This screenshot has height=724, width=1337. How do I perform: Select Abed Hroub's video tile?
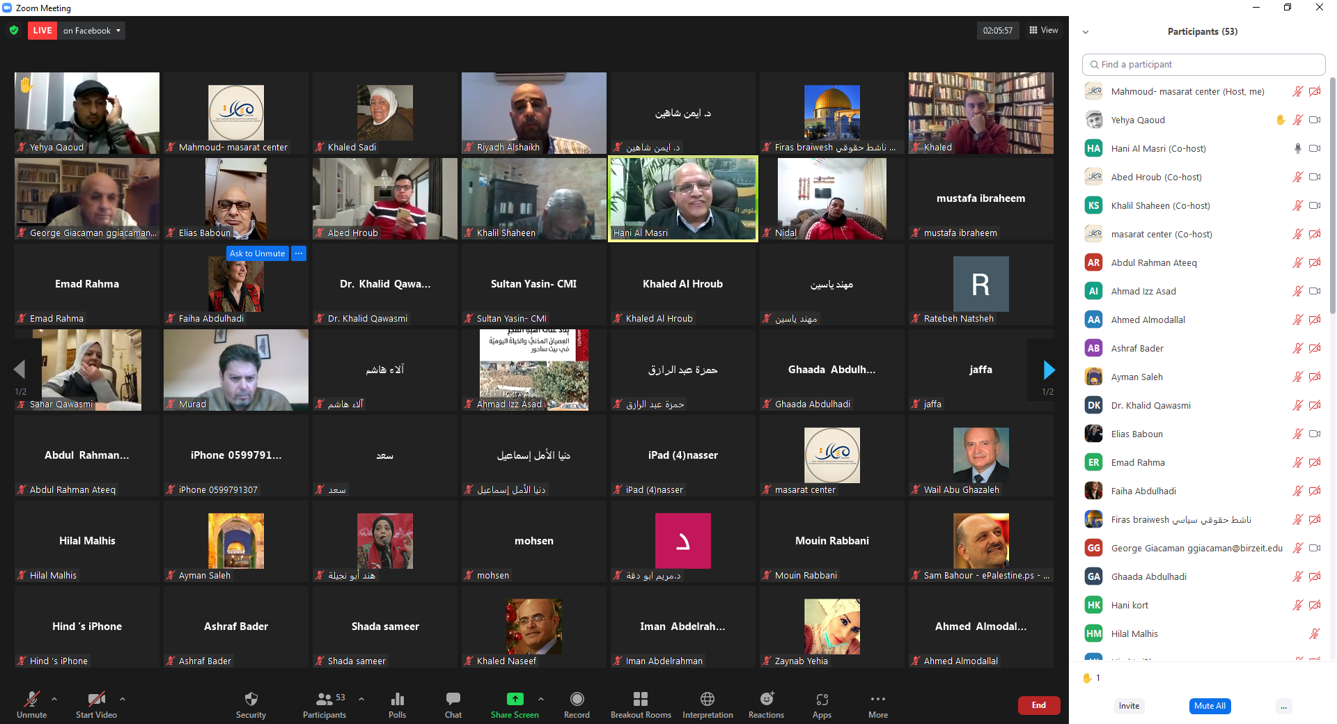[385, 198]
